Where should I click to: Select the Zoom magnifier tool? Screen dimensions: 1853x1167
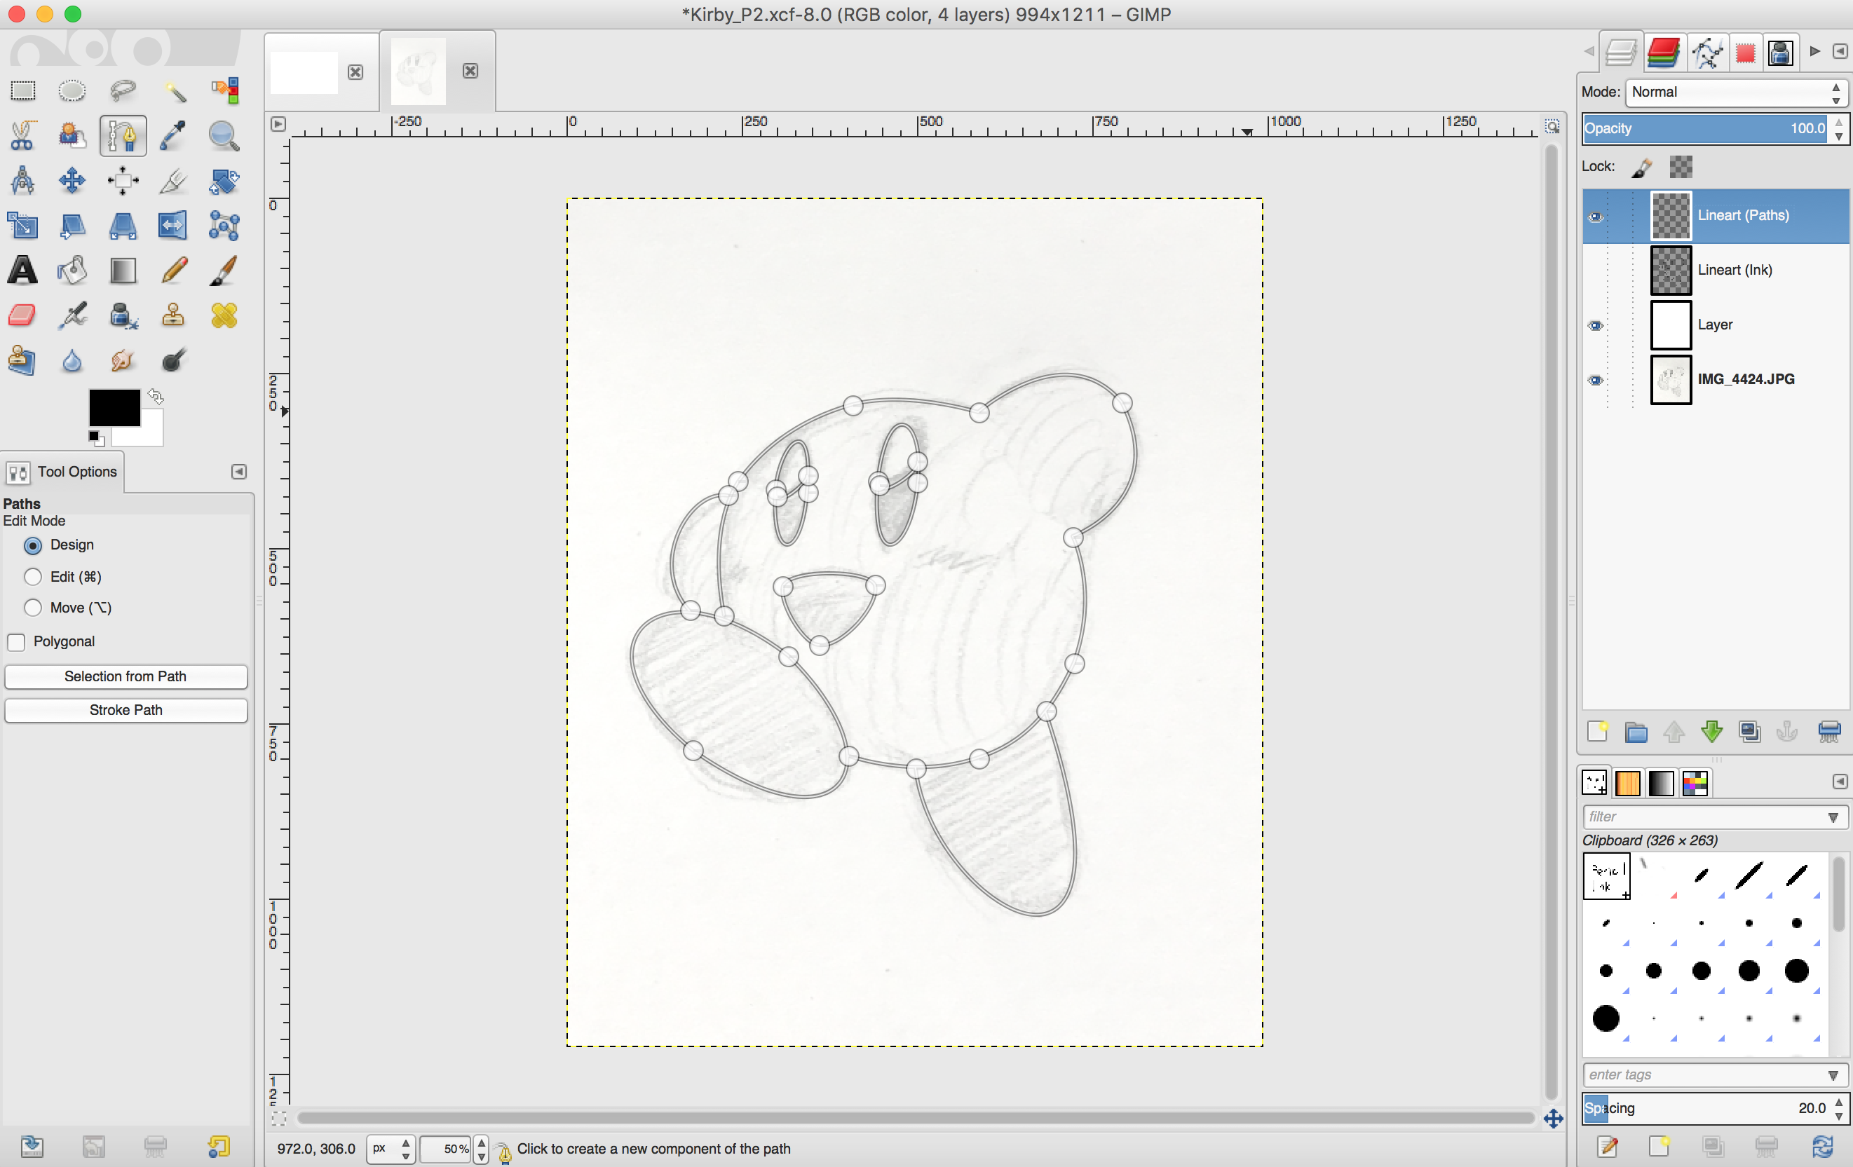224,136
